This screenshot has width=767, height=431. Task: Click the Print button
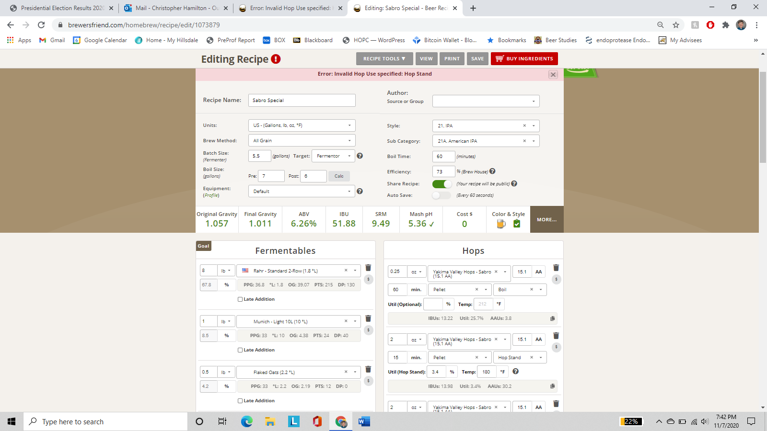tap(452, 59)
